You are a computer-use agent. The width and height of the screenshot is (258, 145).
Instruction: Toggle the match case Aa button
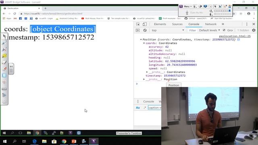(138, 108)
